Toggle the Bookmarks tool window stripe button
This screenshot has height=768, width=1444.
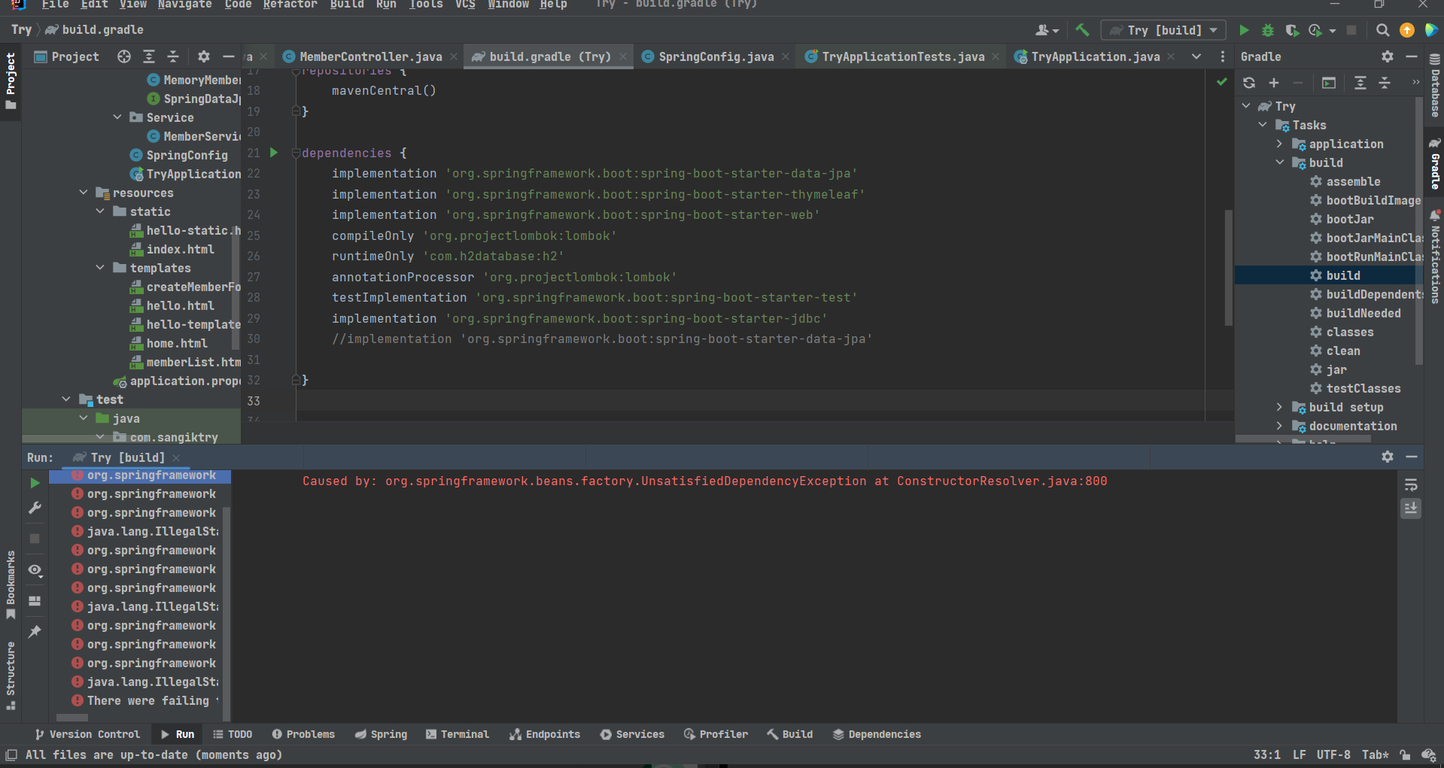11,585
